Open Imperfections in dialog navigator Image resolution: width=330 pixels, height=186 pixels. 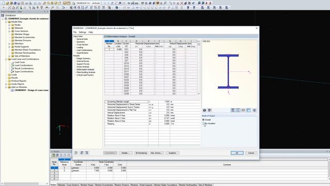click(x=82, y=53)
